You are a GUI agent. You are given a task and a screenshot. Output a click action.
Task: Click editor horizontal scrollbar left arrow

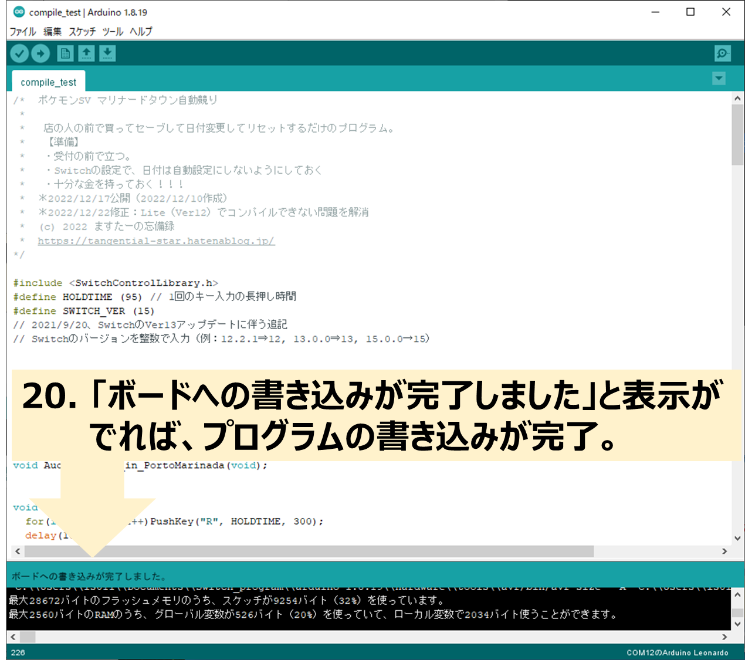tap(18, 551)
